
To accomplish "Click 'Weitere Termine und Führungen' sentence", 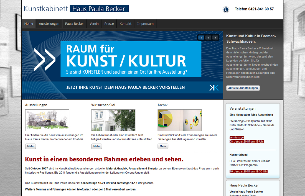I will pyautogui.click(x=81, y=189).
